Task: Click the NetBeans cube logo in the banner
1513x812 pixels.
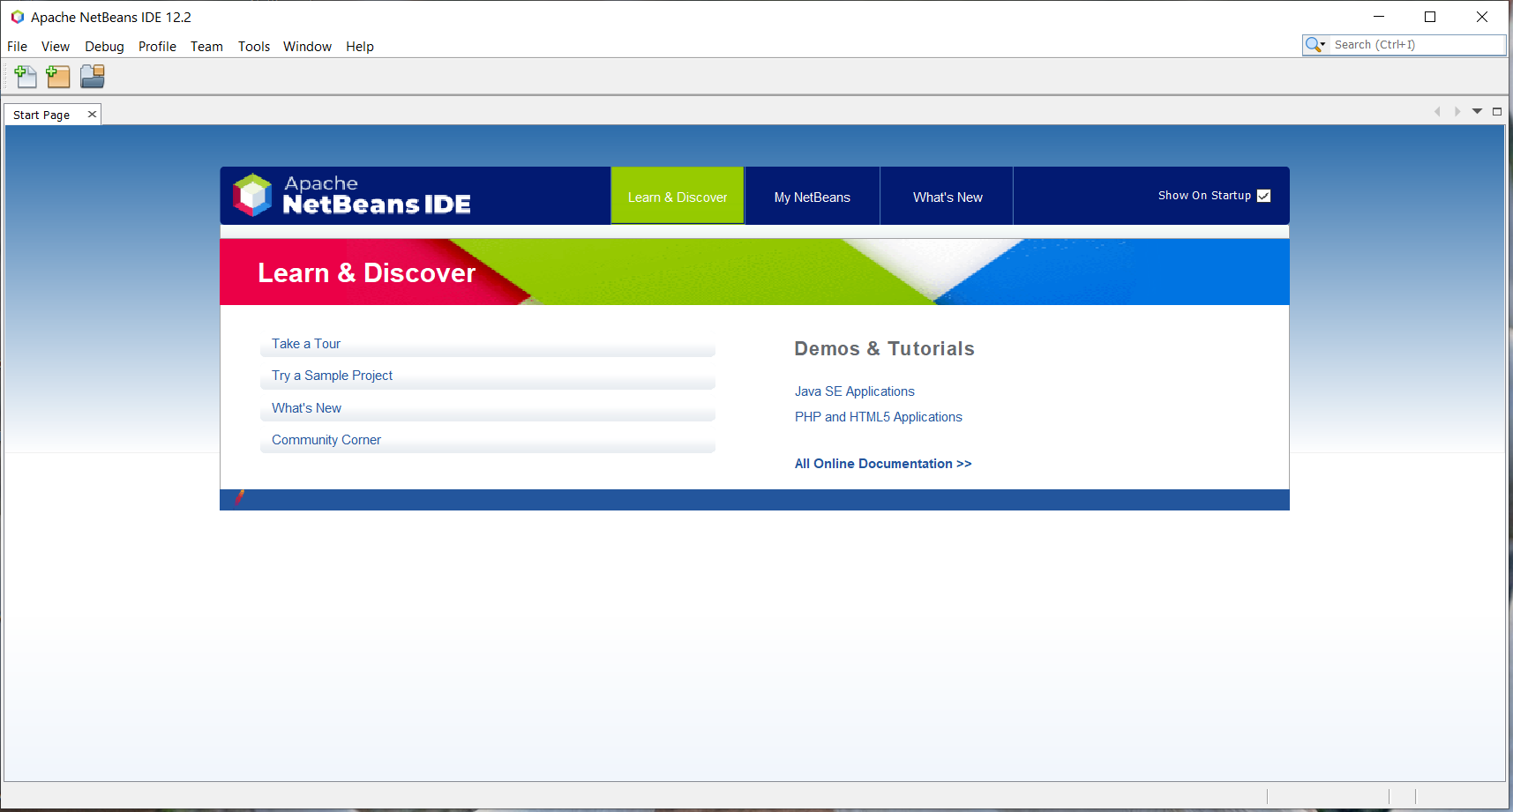Action: click(252, 195)
